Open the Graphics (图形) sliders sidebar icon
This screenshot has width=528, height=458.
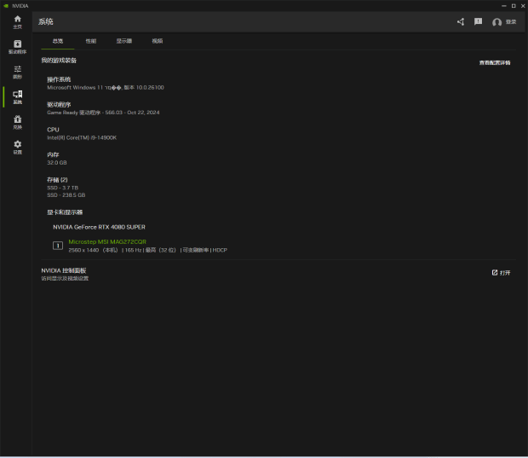[x=18, y=72]
